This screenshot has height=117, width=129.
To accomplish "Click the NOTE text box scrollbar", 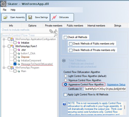I will 125,107.
